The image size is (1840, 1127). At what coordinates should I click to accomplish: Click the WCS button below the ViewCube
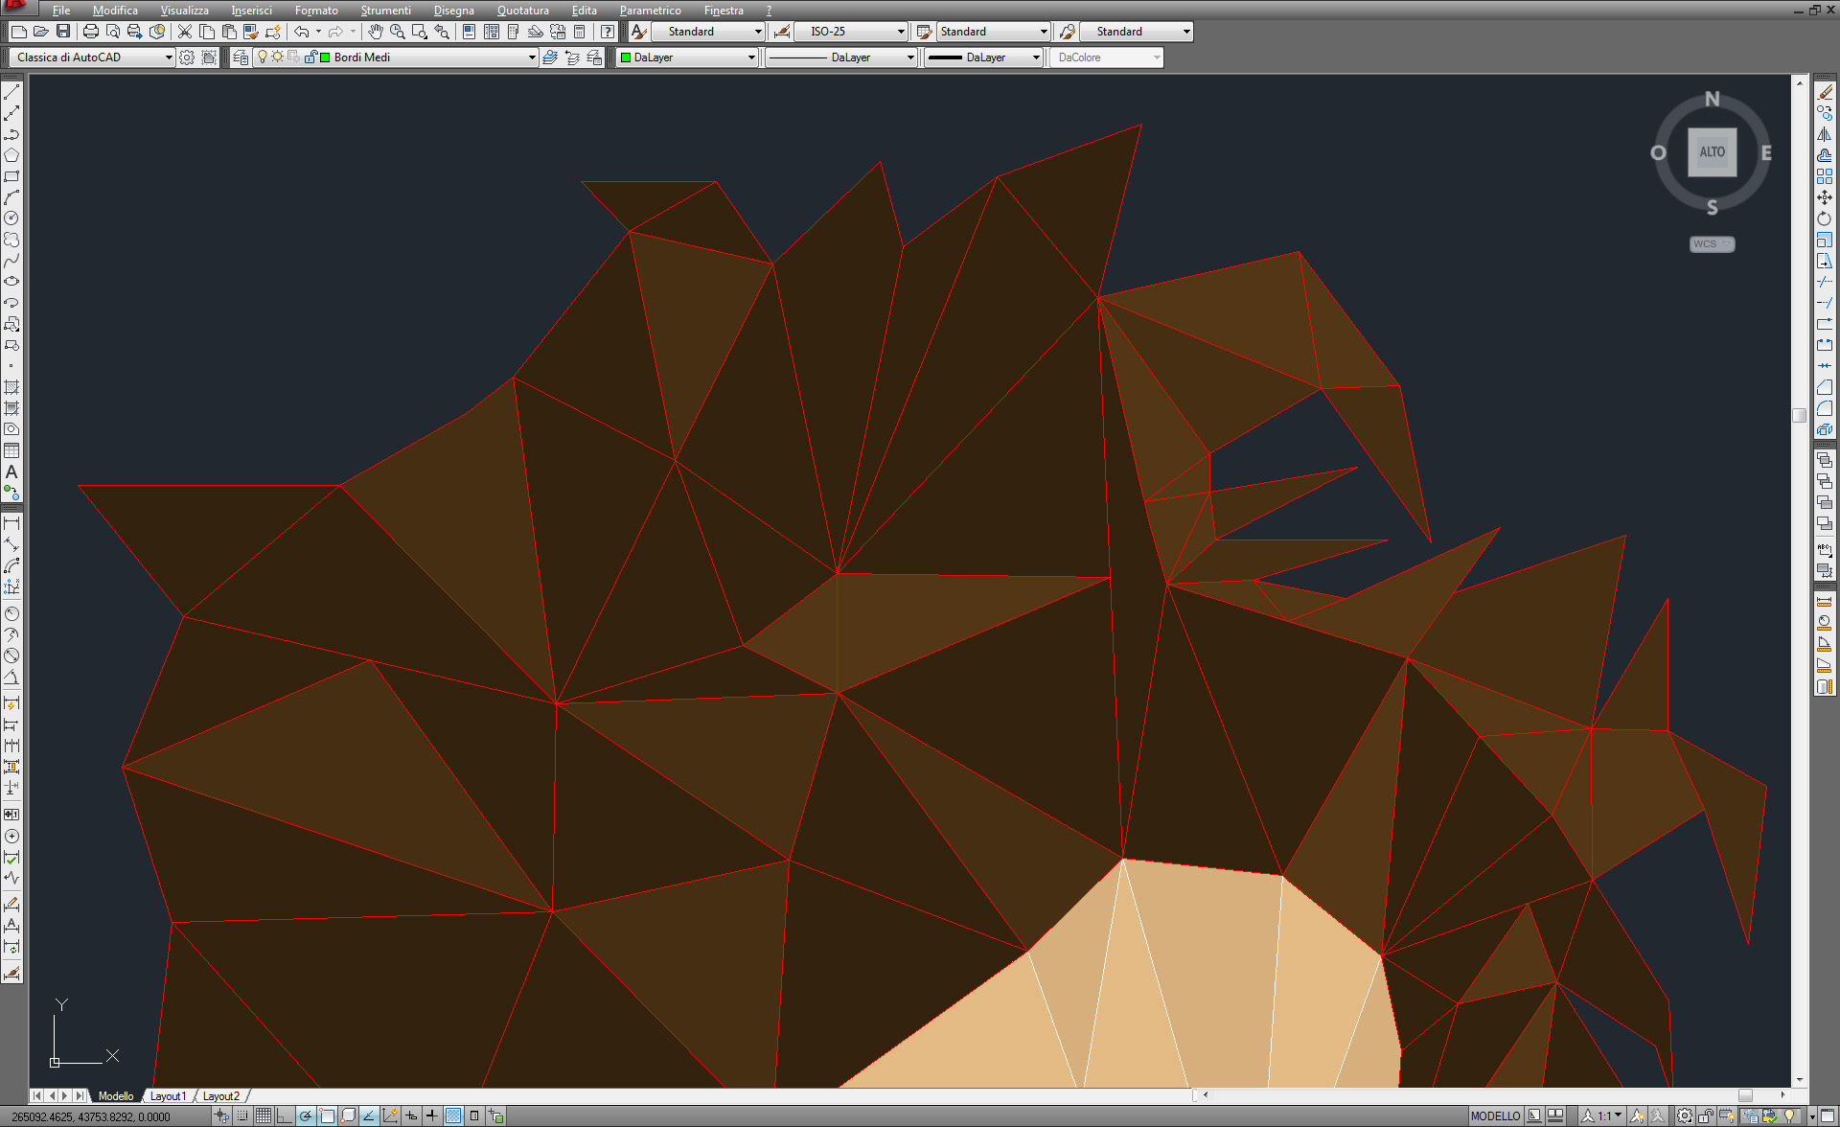coord(1712,244)
